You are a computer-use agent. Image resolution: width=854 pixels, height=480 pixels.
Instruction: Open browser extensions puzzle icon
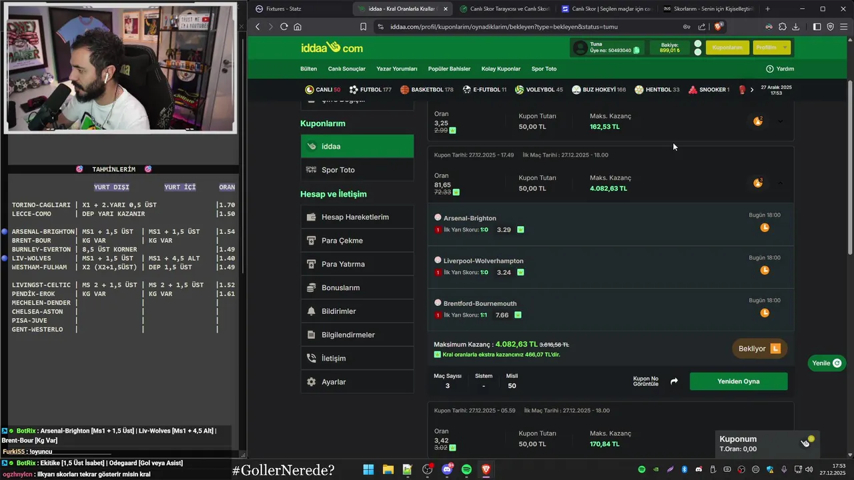[x=782, y=27]
